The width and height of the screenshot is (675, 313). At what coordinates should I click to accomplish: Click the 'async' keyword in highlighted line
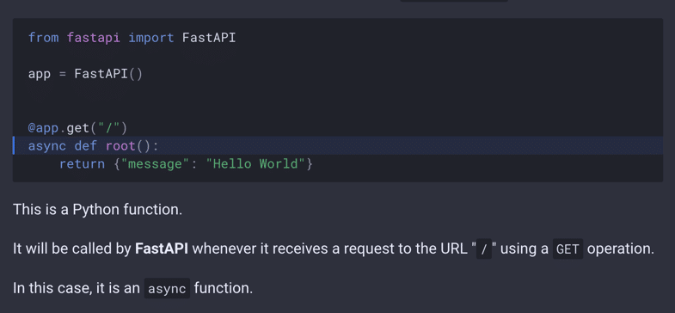pos(47,146)
